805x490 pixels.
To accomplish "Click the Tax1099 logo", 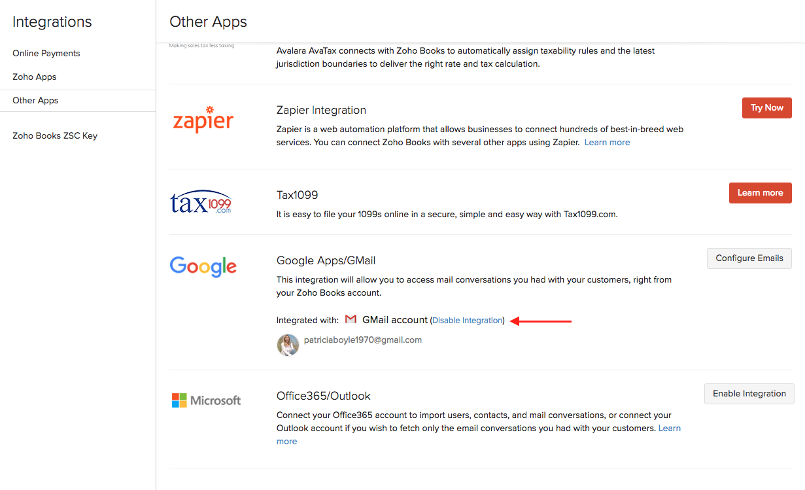I will coord(201,203).
